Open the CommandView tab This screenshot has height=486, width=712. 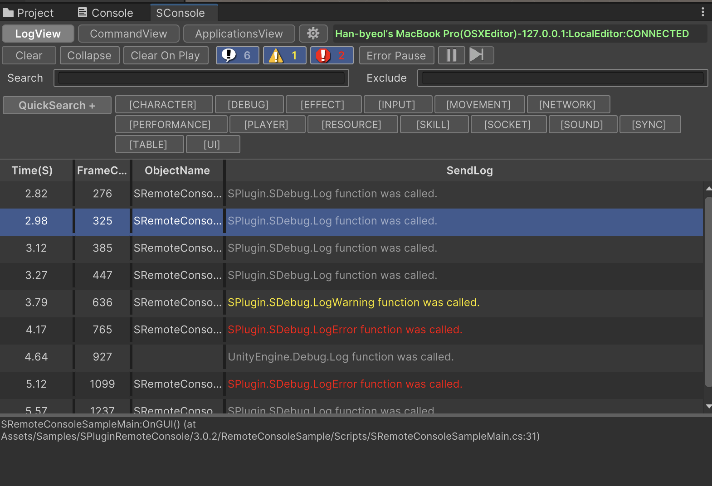pos(129,34)
